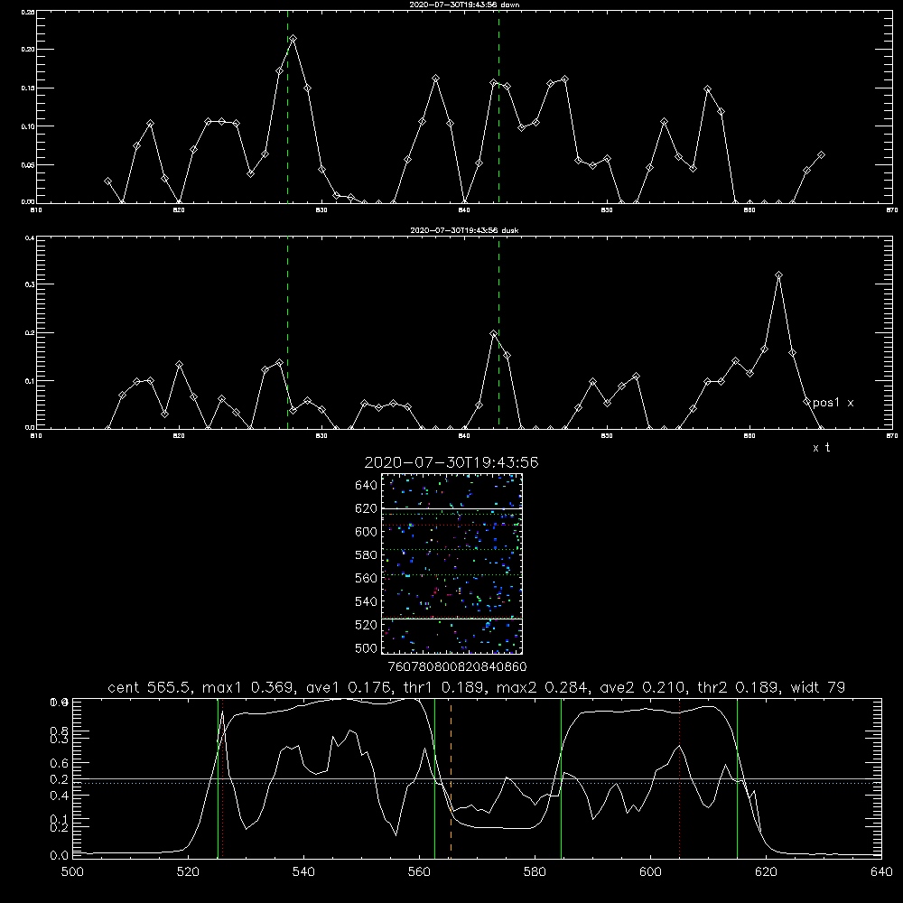
Task: Select the 'widt 79' statistic text
Action: pos(818,687)
